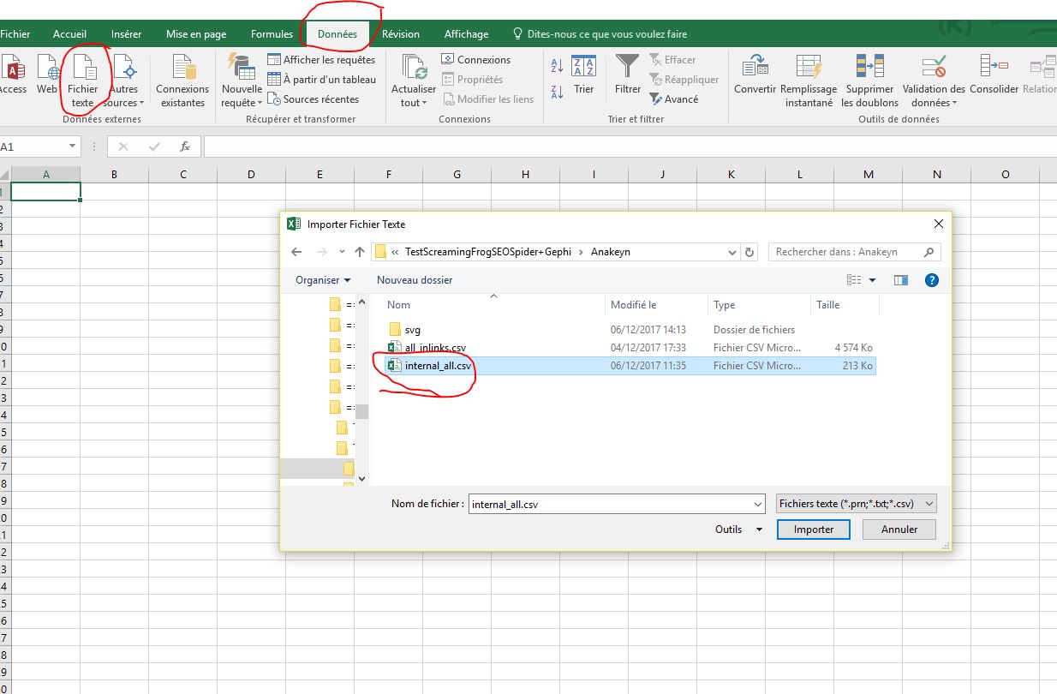Open Avancé filter options
1057x694 pixels.
click(674, 99)
